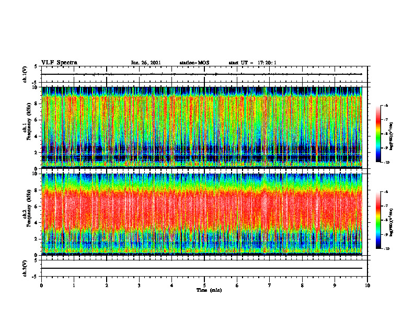Click the ch.1 spectrogram color scale bar
Image resolution: width=414 pixels, height=320 pixels.
(378, 134)
